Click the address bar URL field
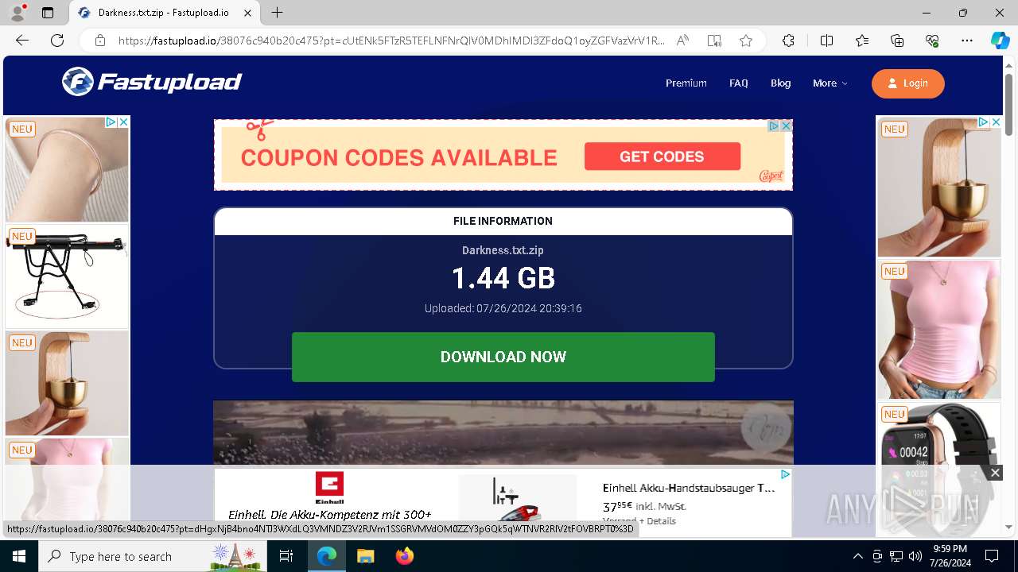 click(x=391, y=41)
